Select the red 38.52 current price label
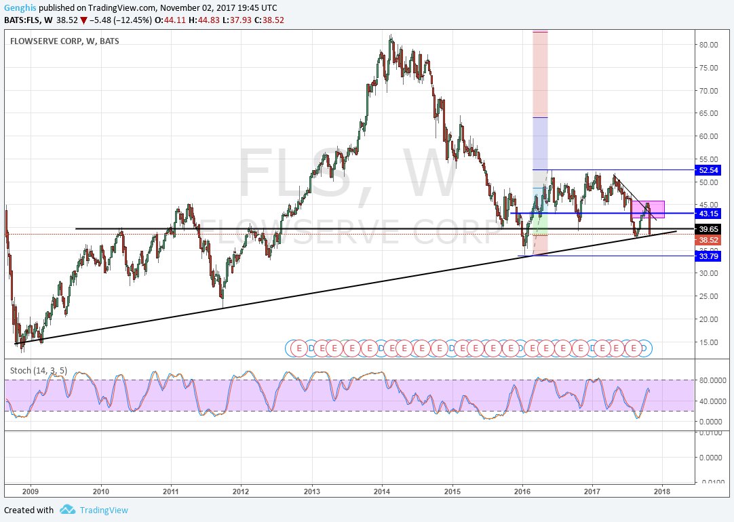The image size is (734, 522). (x=708, y=240)
